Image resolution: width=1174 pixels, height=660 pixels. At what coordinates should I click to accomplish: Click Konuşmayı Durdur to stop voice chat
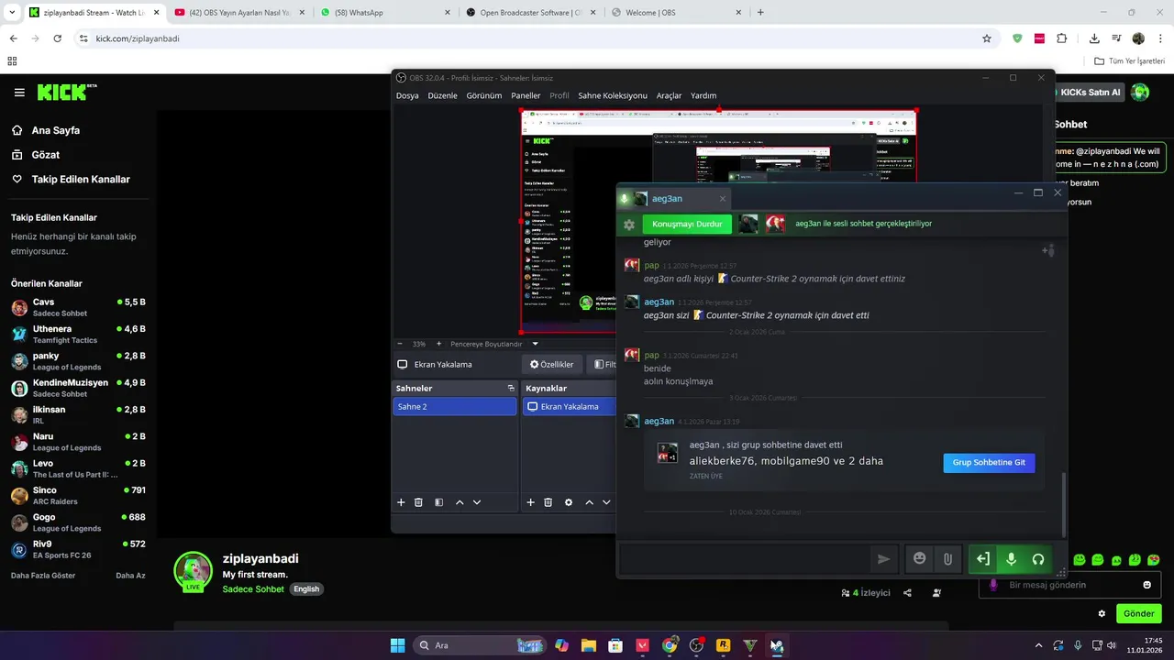pyautogui.click(x=687, y=224)
